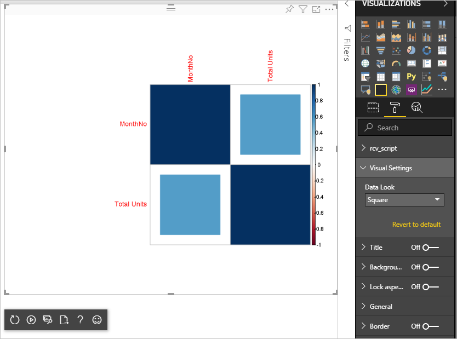Open the Data Look Square dropdown
Image resolution: width=457 pixels, height=339 pixels.
(404, 200)
